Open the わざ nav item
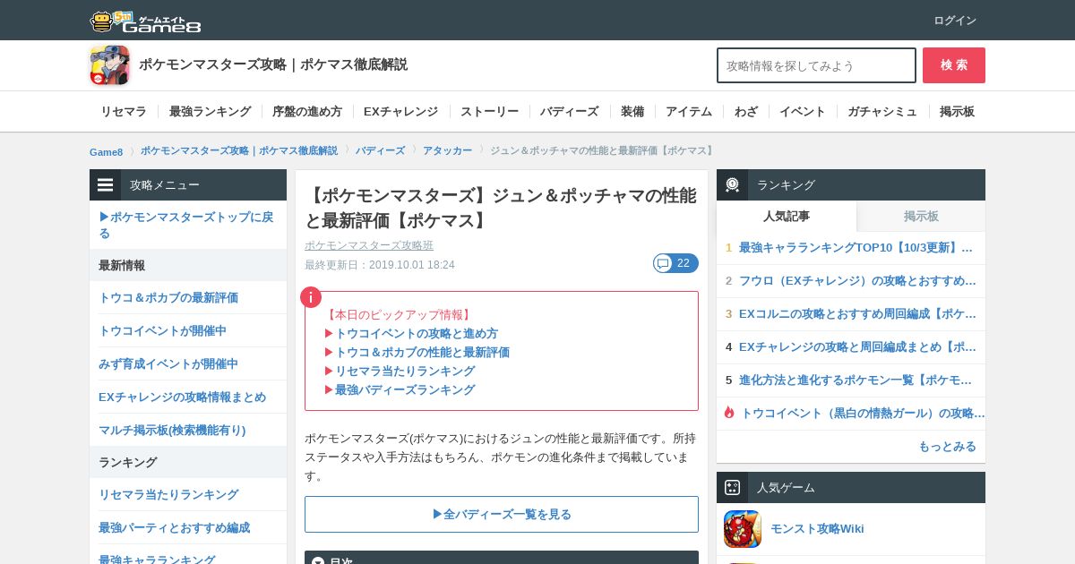The height and width of the screenshot is (564, 1075). click(746, 112)
